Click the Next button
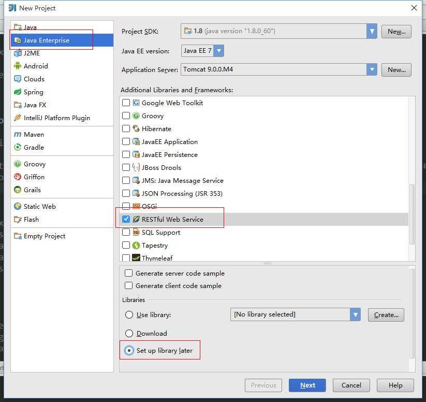 coord(307,385)
